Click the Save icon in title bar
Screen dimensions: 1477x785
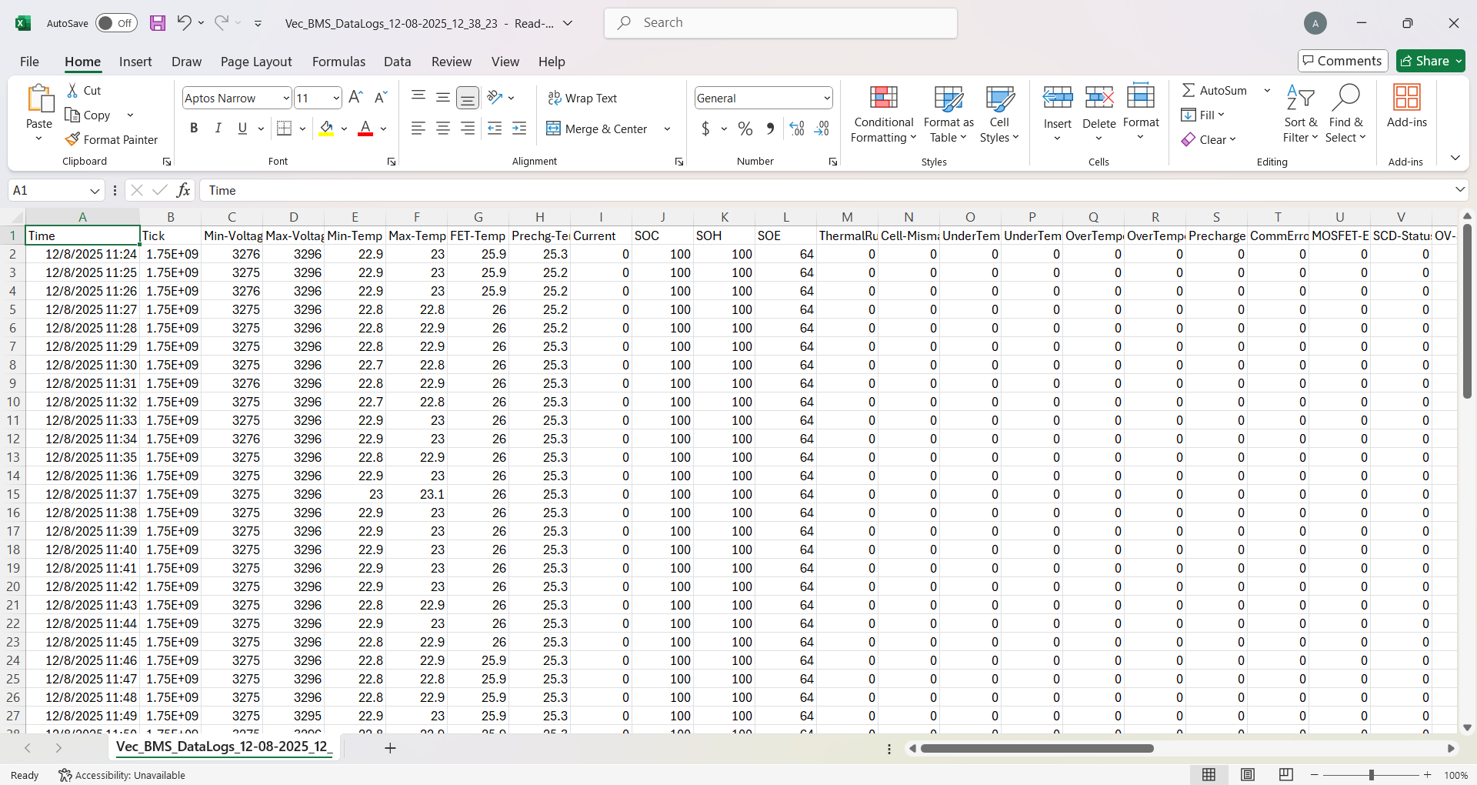157,23
